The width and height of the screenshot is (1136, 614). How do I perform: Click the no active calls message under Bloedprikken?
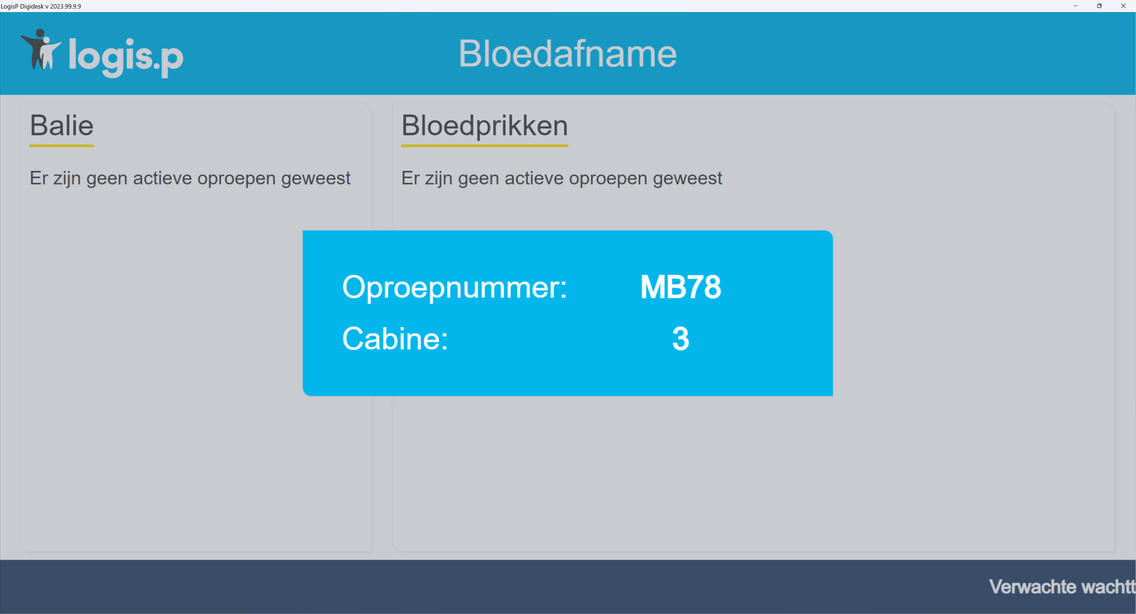(x=561, y=179)
